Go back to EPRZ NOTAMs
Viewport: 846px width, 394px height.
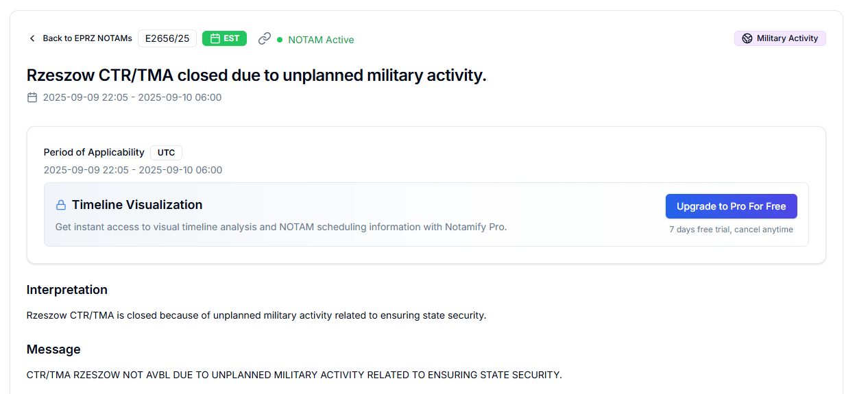tap(87, 38)
